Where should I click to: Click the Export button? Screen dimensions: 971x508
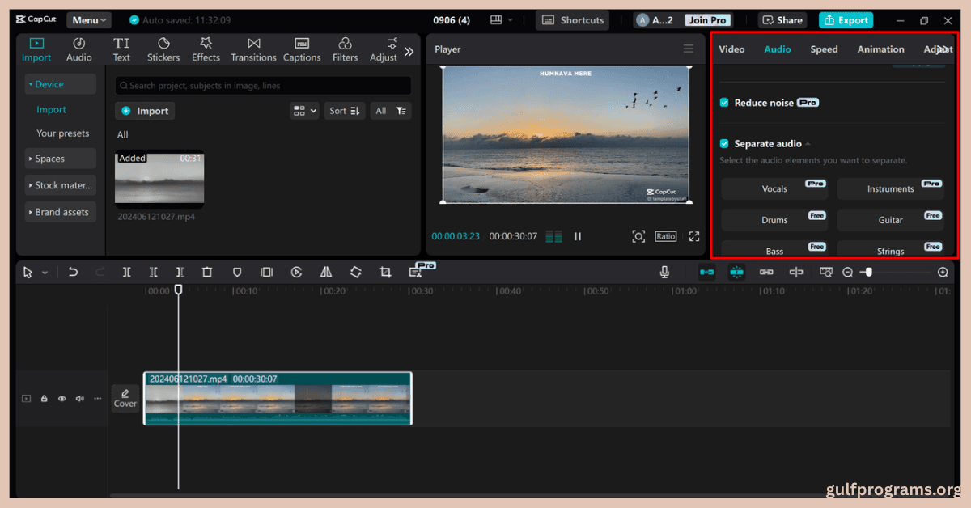click(x=846, y=20)
